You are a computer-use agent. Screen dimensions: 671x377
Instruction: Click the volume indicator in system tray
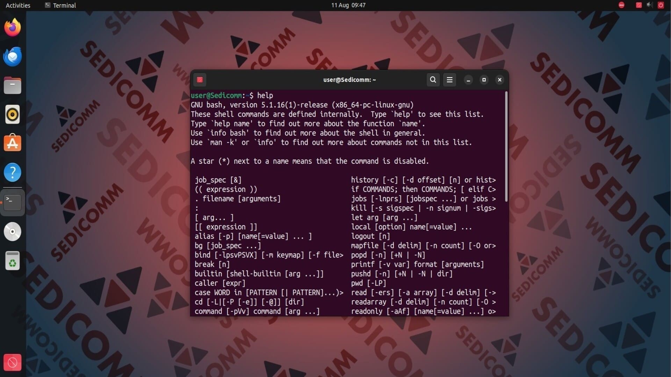(649, 5)
